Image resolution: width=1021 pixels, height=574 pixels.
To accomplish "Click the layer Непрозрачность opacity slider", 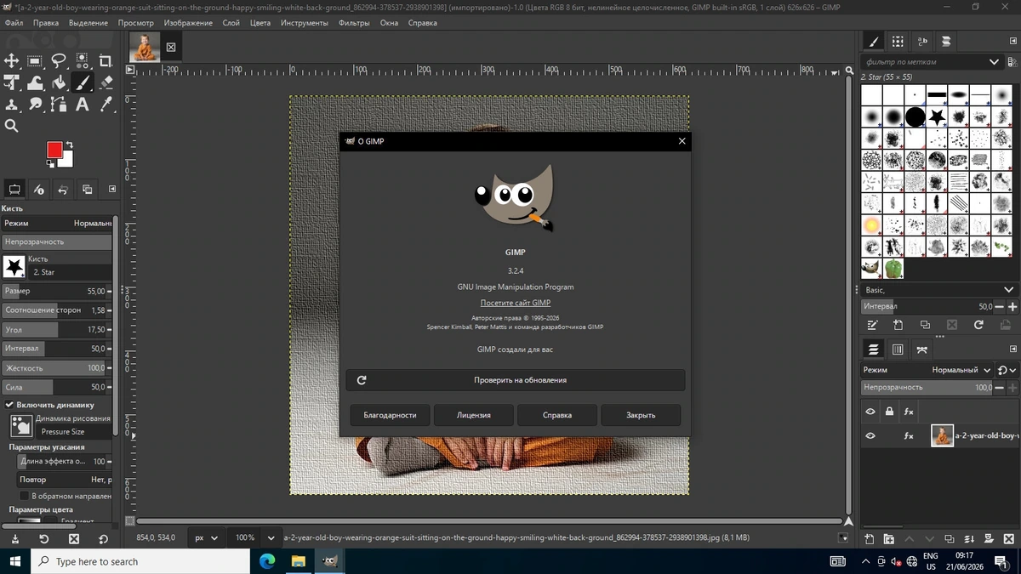I will pos(927,387).
